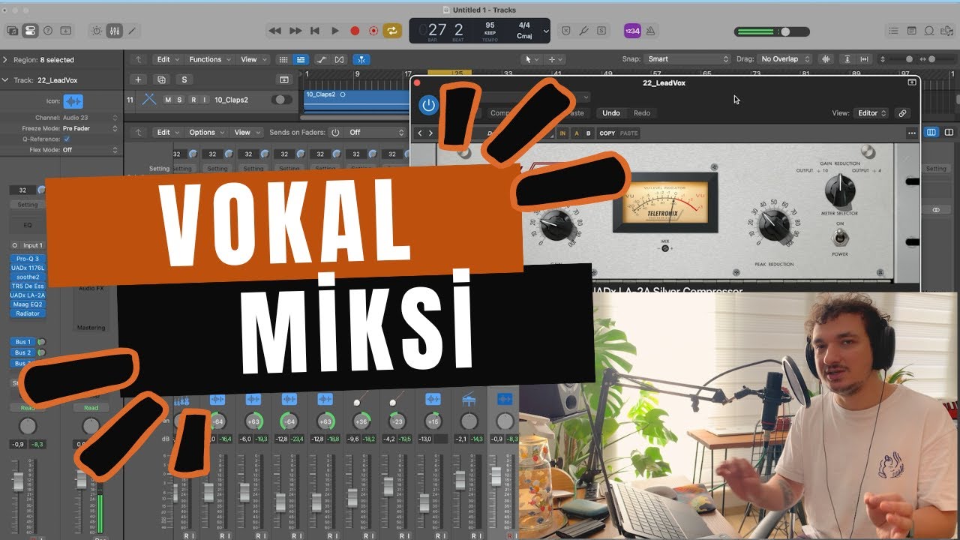
Task: Open Smart Controls panel
Action: [96, 31]
